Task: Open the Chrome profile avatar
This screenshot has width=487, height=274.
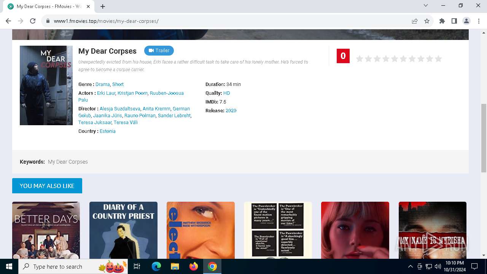Action: [x=466, y=21]
